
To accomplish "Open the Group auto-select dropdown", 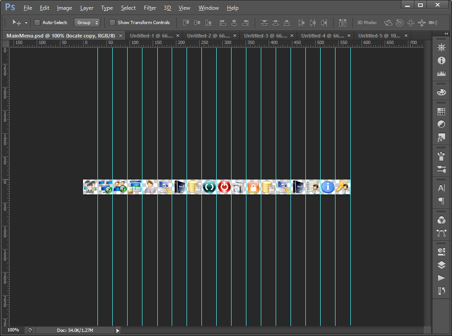I will (x=87, y=23).
